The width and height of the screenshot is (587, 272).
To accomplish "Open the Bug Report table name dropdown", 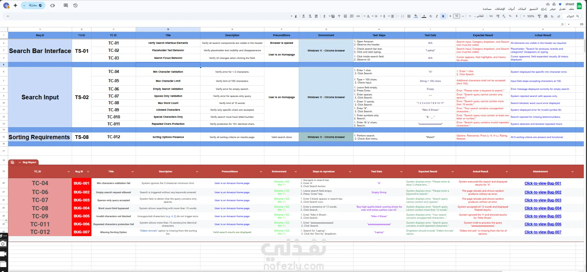I will point(20,163).
